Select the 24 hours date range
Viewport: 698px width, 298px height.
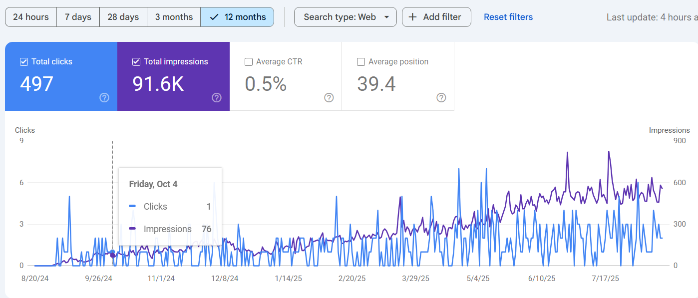31,17
